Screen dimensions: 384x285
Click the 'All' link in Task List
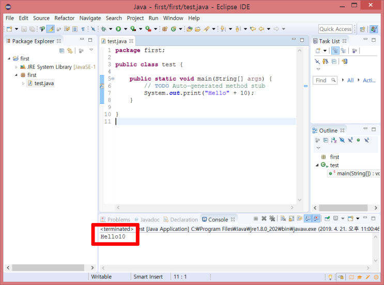pyautogui.click(x=350, y=80)
